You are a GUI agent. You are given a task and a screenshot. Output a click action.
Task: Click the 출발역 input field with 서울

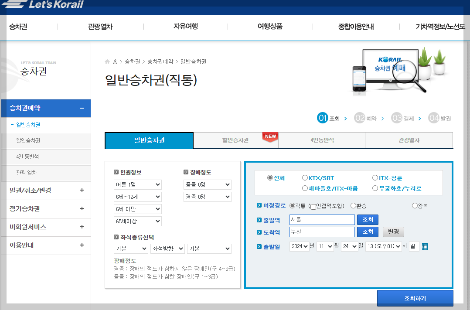coord(322,220)
